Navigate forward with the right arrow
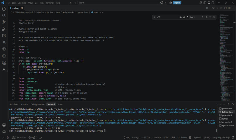This screenshot has width=236, height=140. coord(75,3)
